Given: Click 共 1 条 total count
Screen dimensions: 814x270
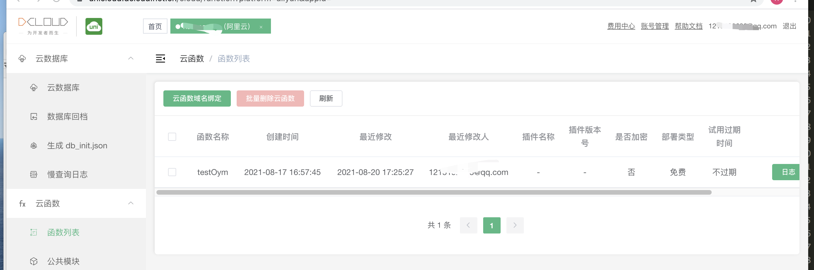Looking at the screenshot, I should pyautogui.click(x=439, y=225).
